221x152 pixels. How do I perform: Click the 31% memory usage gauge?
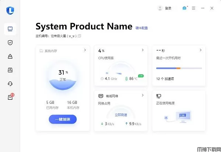pos(63,75)
